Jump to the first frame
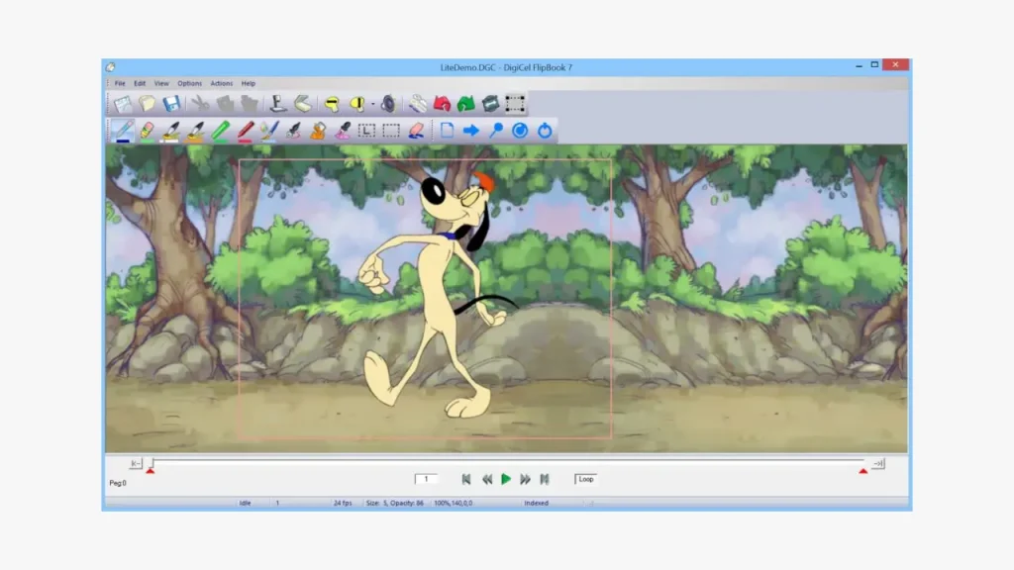1014x570 pixels. (x=466, y=479)
